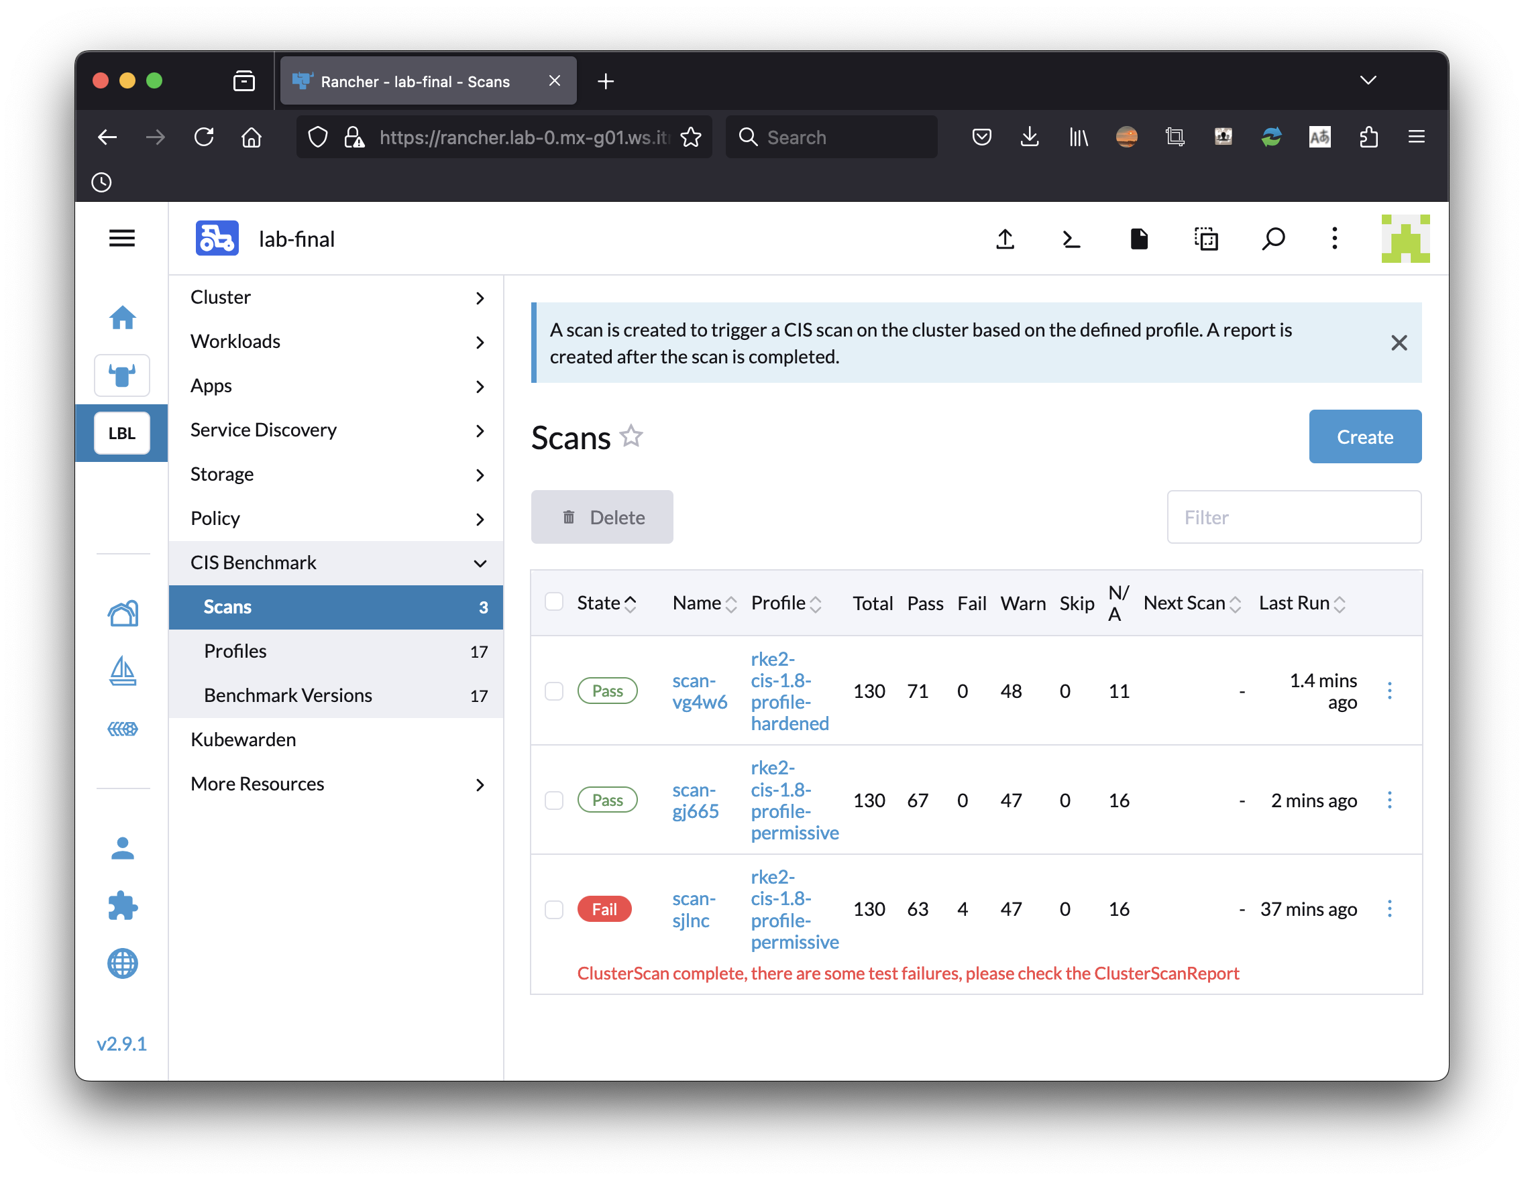Focus the Filter input field
Viewport: 1524px width, 1180px height.
click(1294, 518)
